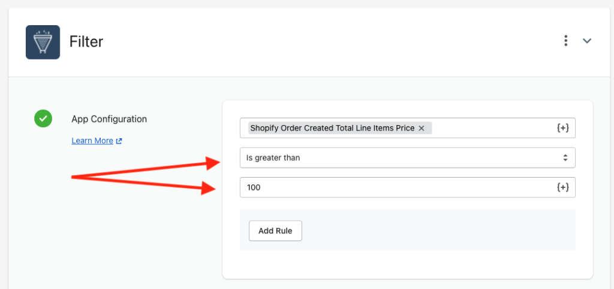
Task: Click the external link icon beside Learn More
Action: click(119, 141)
